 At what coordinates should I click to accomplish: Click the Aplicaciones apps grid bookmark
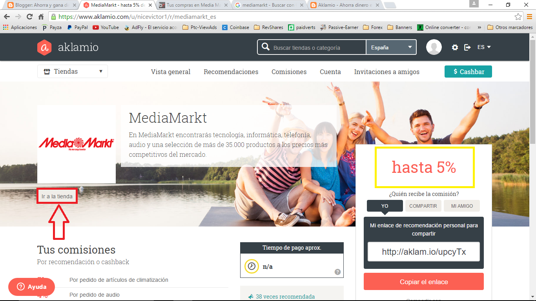(20, 27)
